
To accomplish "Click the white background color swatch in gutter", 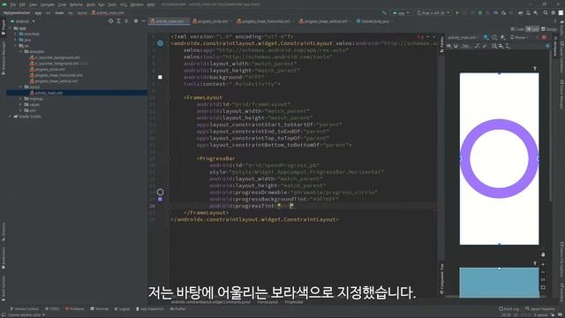I will (160, 77).
